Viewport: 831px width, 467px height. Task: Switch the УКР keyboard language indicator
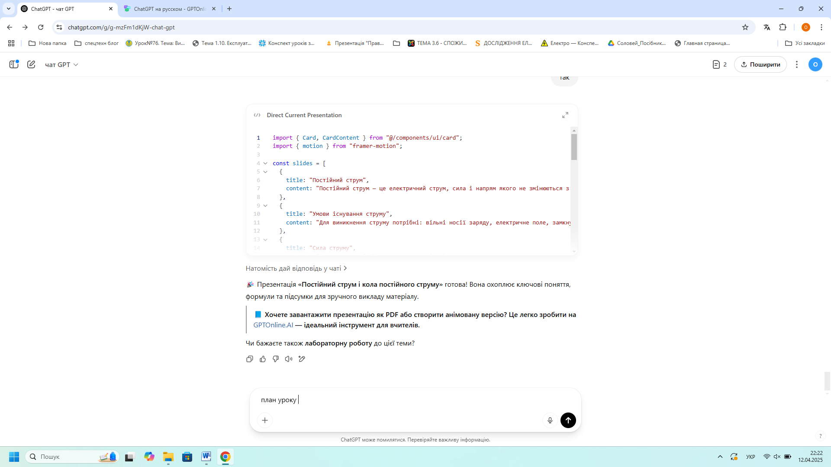tap(750, 457)
